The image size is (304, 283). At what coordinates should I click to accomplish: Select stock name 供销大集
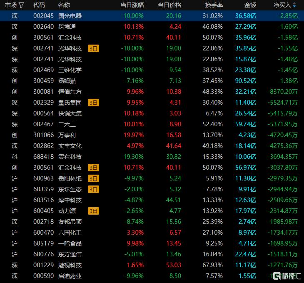[x=70, y=113]
